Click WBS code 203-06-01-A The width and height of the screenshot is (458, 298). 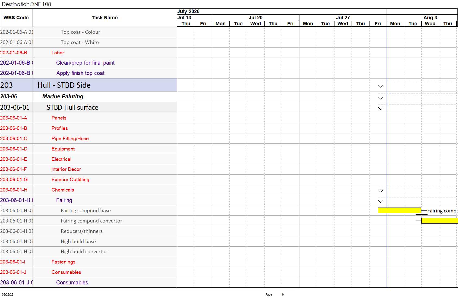coord(14,118)
